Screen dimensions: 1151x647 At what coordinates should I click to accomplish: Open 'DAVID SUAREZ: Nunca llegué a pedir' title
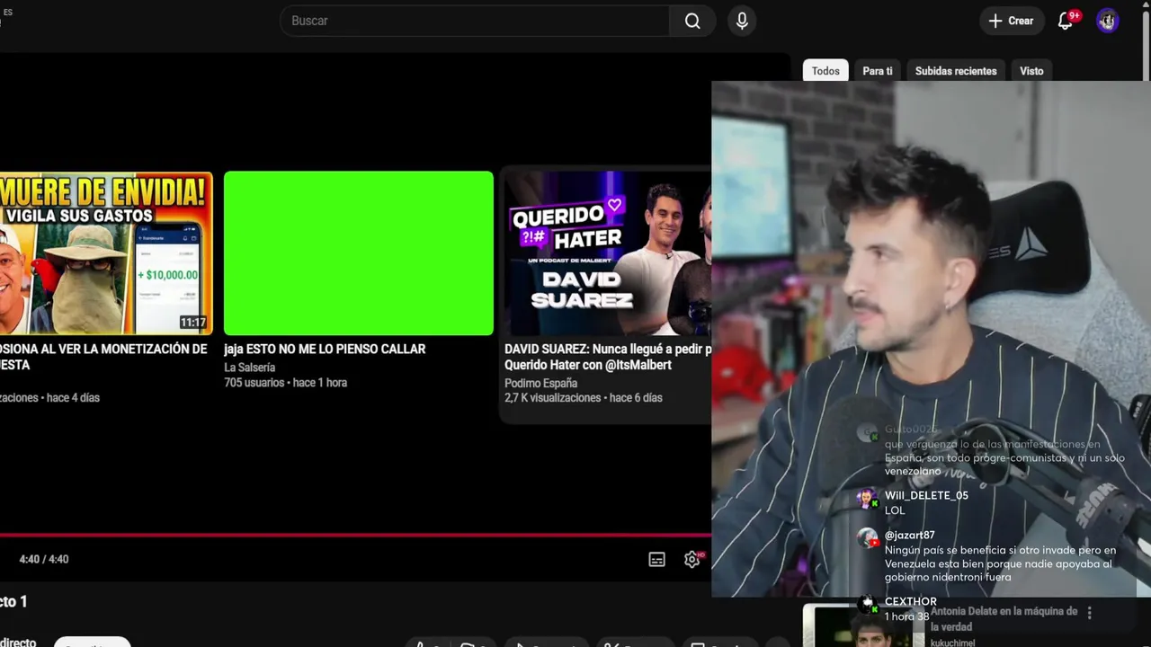coord(608,357)
